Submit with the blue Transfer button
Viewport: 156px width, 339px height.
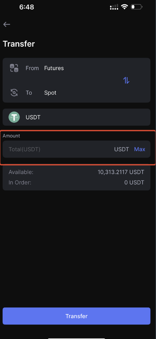[x=77, y=316]
